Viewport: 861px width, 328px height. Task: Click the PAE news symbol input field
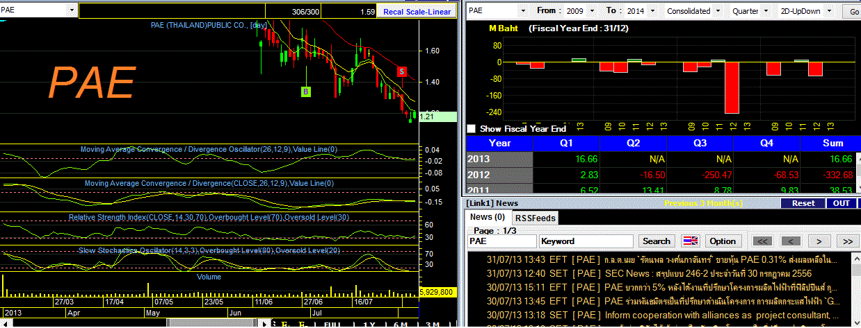pyautogui.click(x=501, y=241)
